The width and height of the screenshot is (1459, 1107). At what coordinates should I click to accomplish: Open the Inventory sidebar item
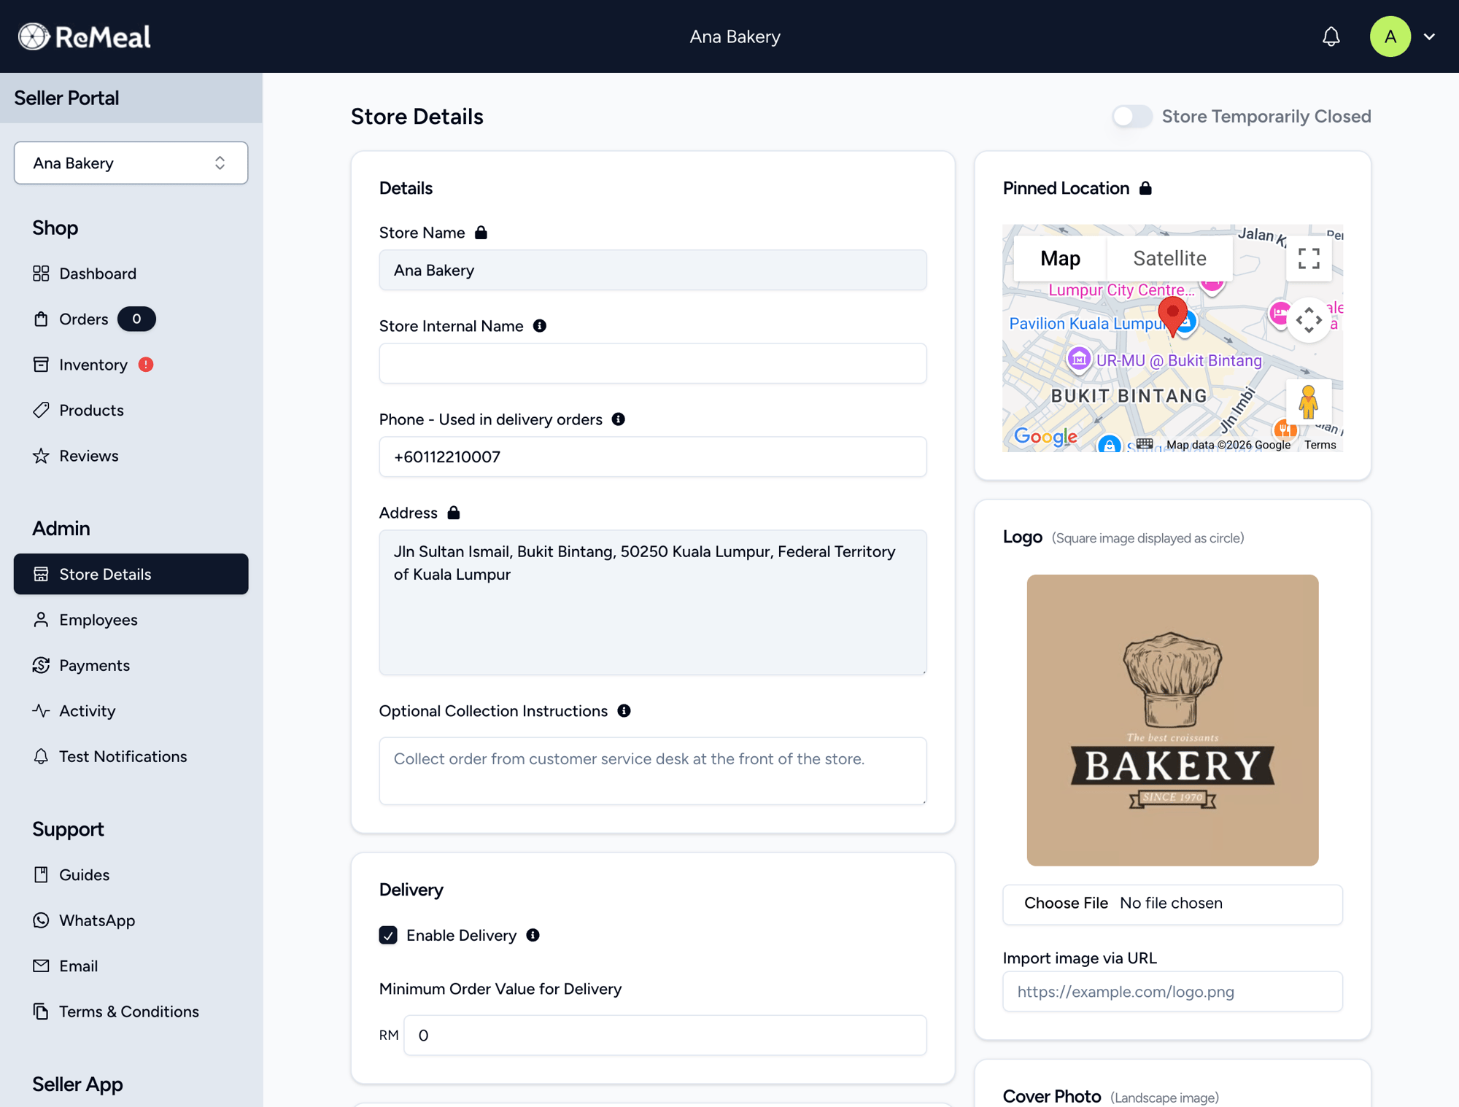pyautogui.click(x=93, y=365)
